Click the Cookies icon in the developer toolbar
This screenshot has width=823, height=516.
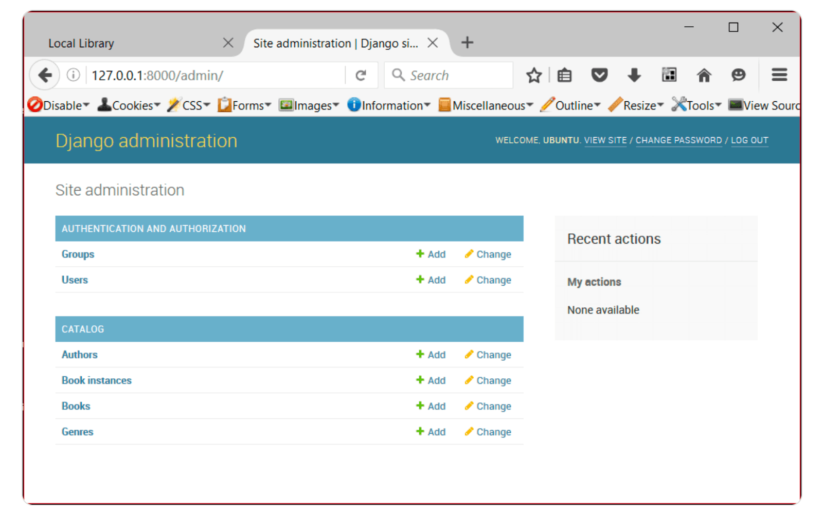click(104, 105)
